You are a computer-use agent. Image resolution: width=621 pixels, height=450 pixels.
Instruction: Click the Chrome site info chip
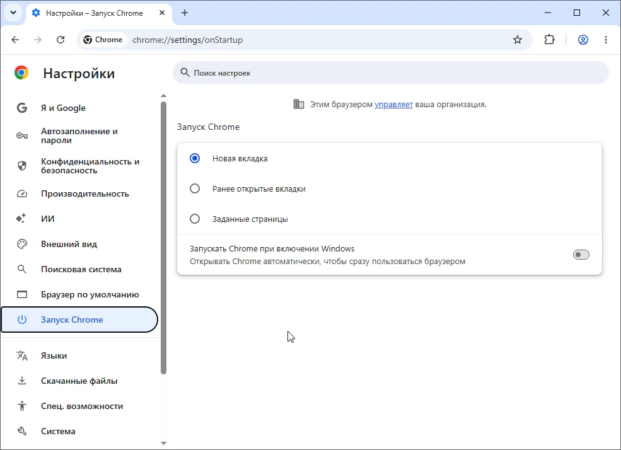pyautogui.click(x=103, y=40)
